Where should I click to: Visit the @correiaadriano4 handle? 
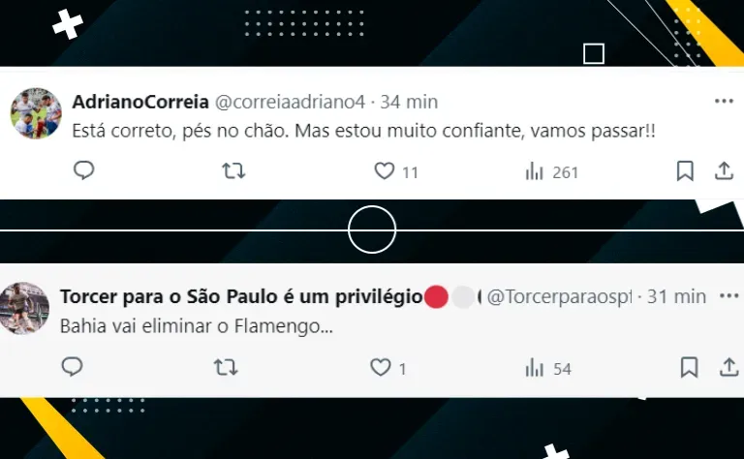290,102
